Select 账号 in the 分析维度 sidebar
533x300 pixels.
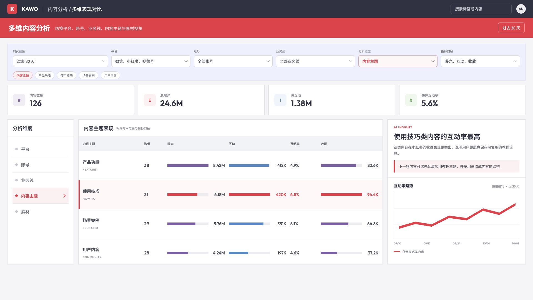tap(41, 165)
